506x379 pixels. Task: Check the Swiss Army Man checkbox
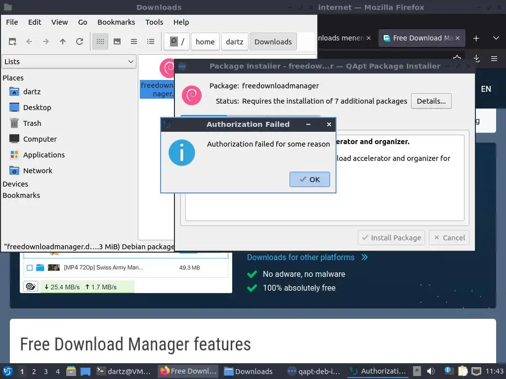[30, 267]
